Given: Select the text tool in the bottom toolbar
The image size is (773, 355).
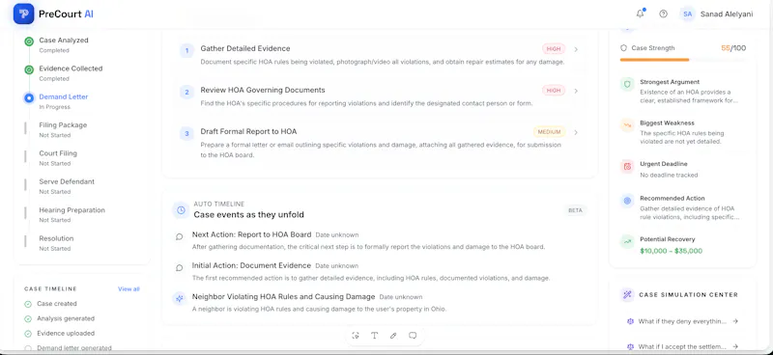Looking at the screenshot, I should point(374,336).
